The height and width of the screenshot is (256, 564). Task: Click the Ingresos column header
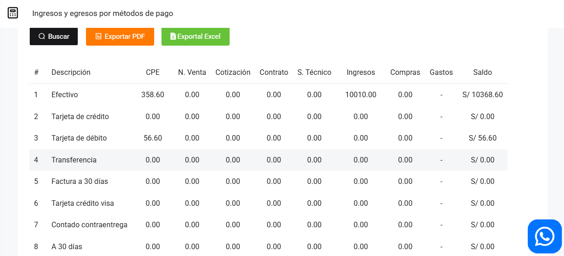click(360, 72)
